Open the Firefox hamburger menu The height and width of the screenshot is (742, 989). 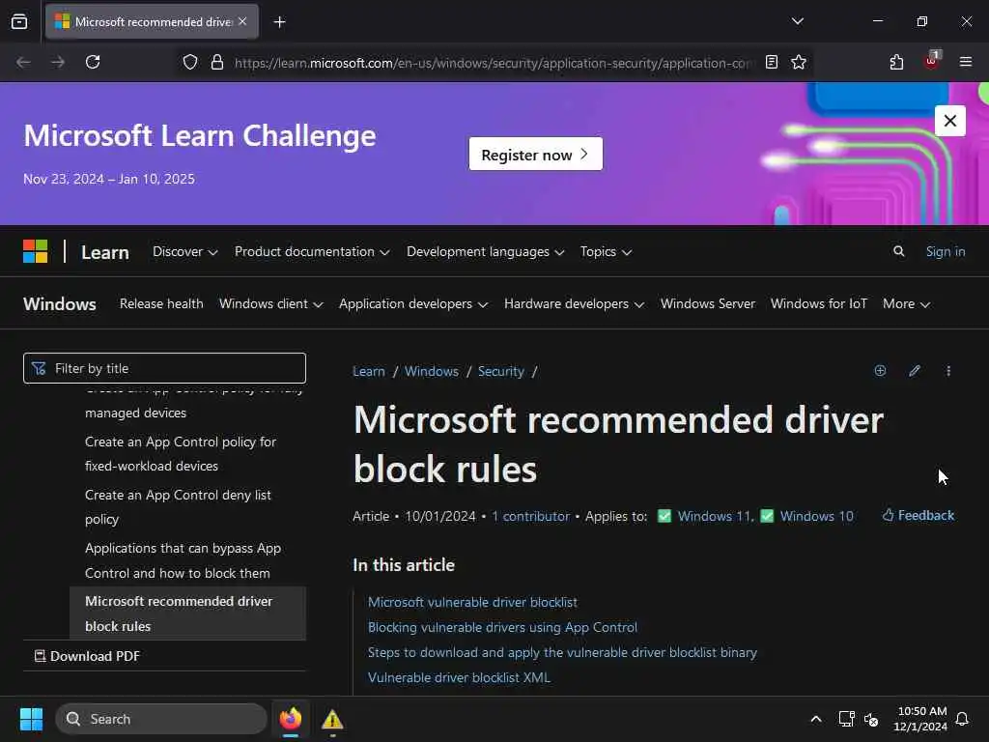click(965, 62)
